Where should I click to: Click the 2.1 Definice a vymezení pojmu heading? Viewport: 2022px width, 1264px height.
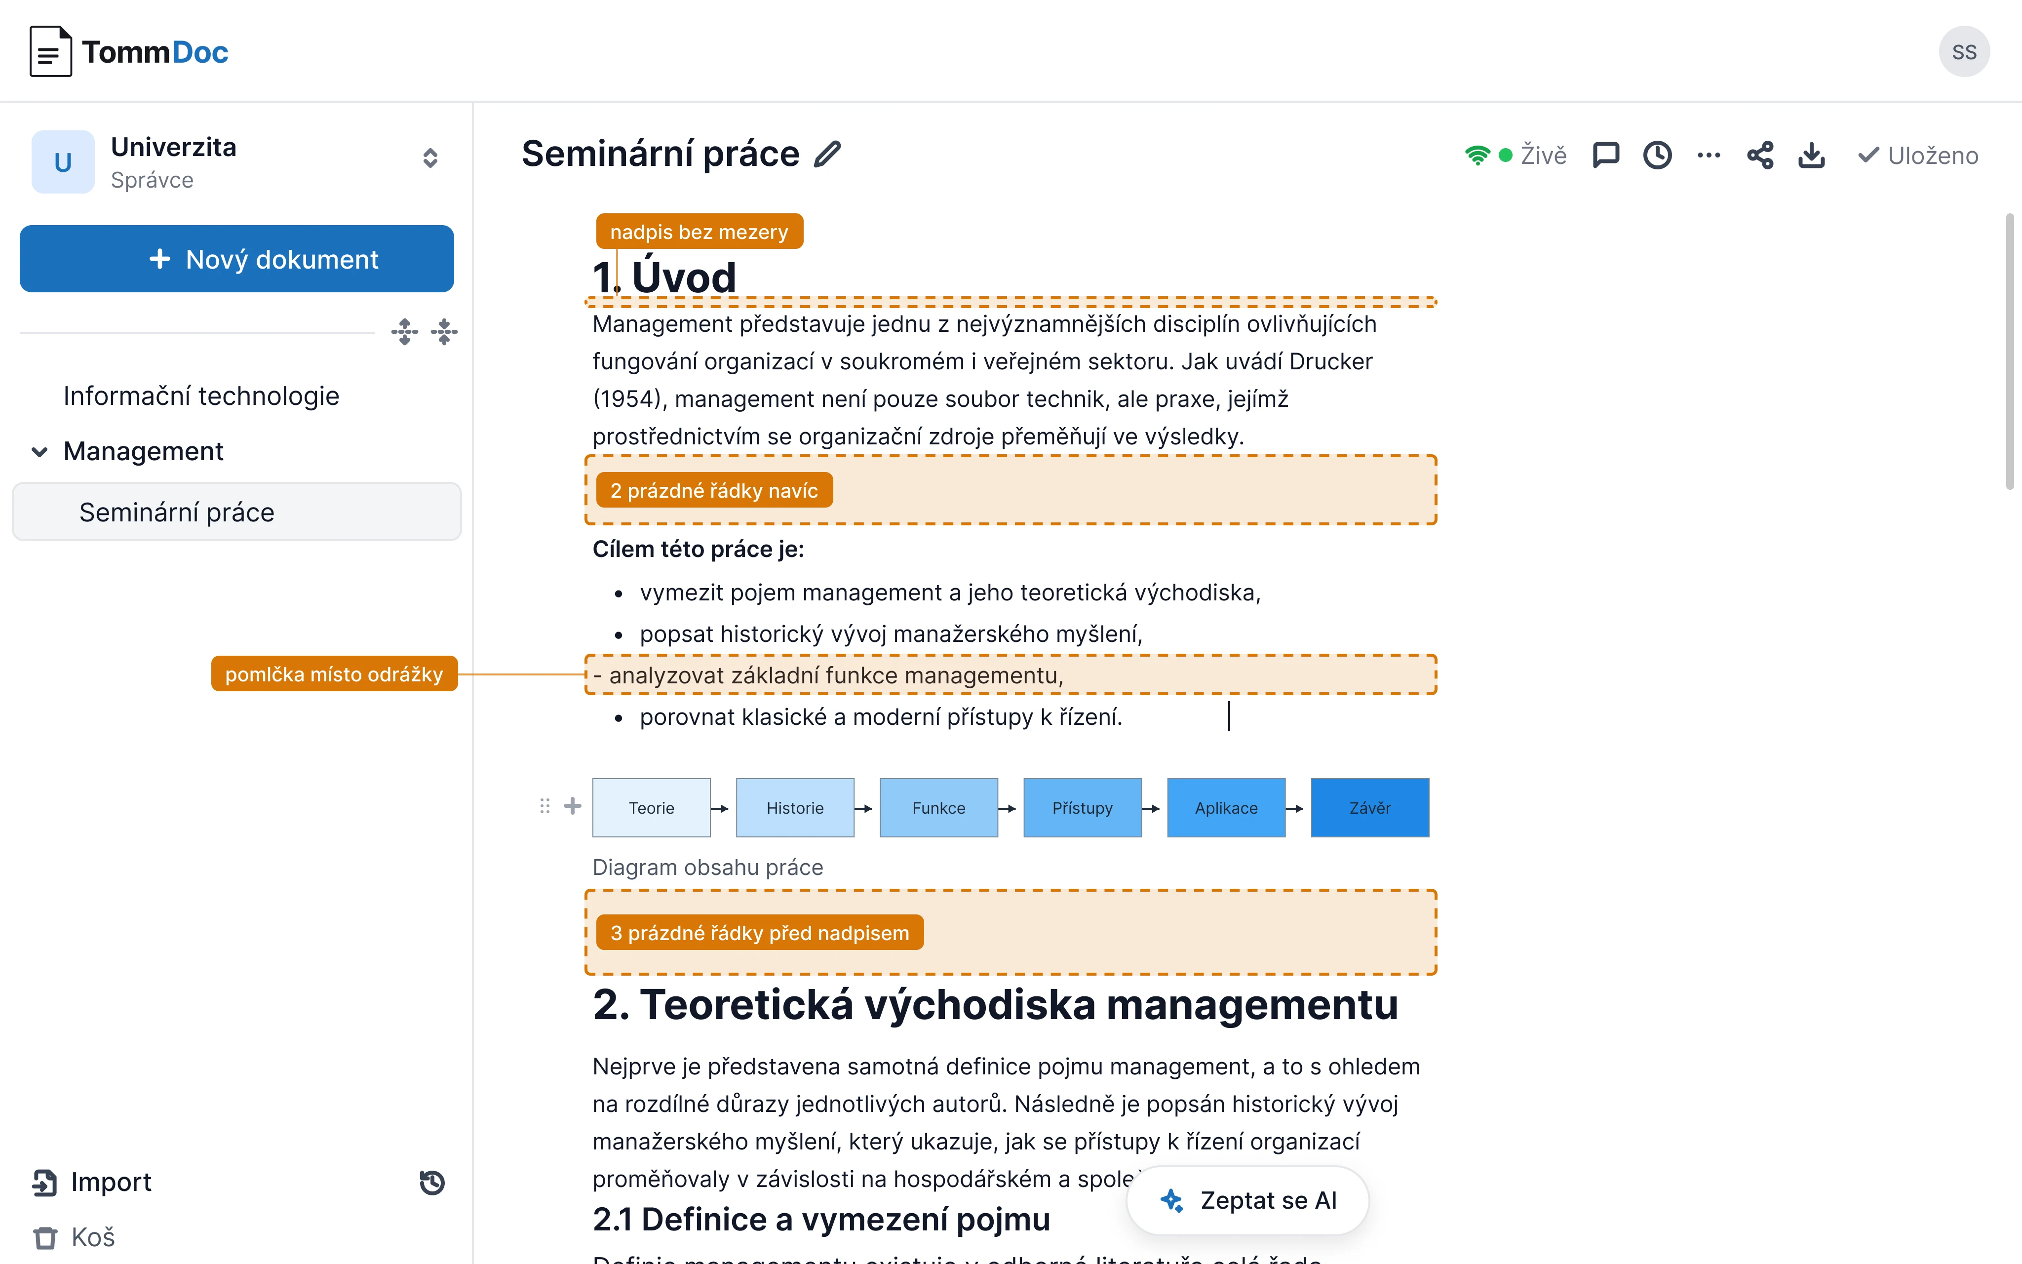click(821, 1219)
